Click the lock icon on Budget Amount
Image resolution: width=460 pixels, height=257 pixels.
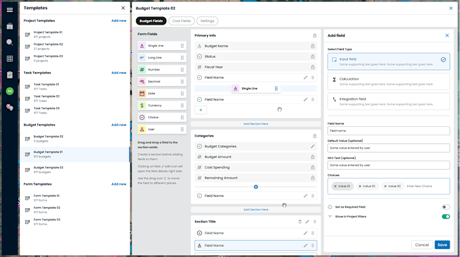[x=313, y=157]
